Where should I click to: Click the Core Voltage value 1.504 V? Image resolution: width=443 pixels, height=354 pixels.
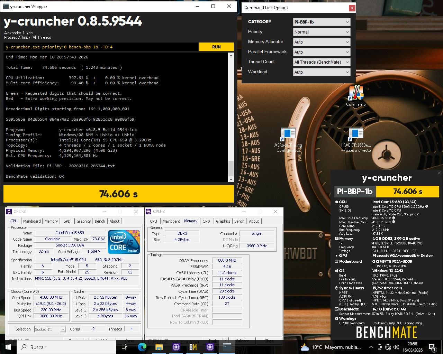click(x=94, y=251)
